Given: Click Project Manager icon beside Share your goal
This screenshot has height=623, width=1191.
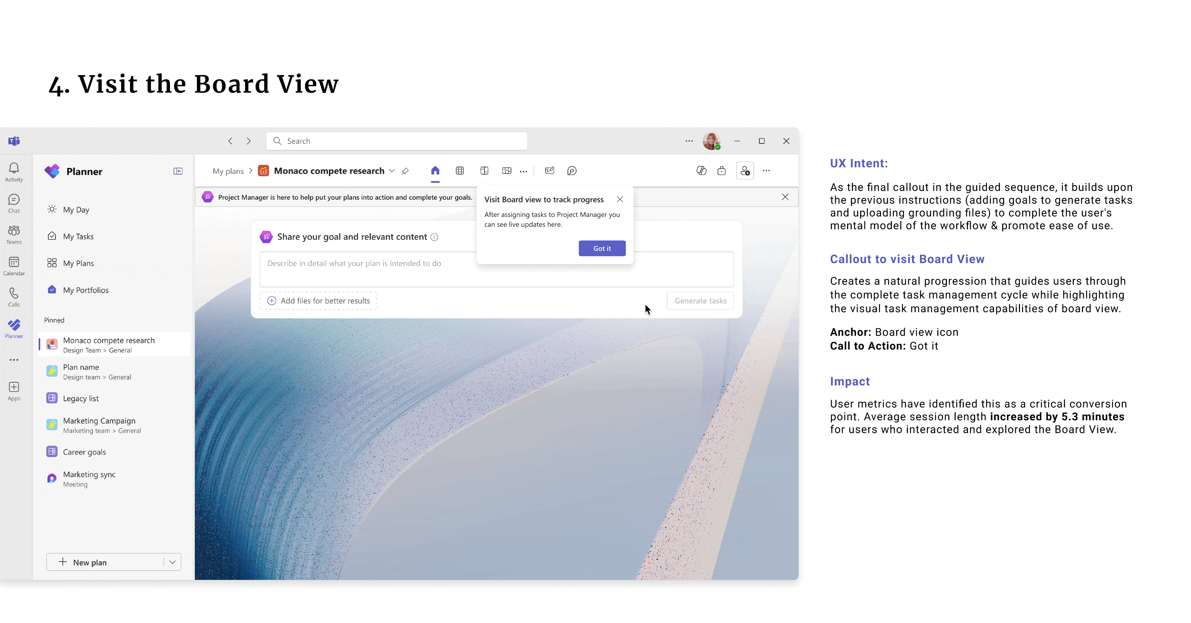Looking at the screenshot, I should click(x=266, y=237).
